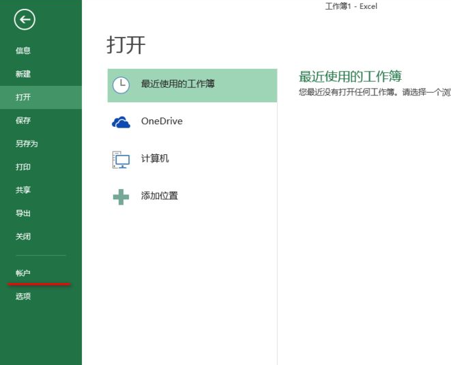
Task: Click the clock icon for recent workbooks
Action: [x=121, y=85]
